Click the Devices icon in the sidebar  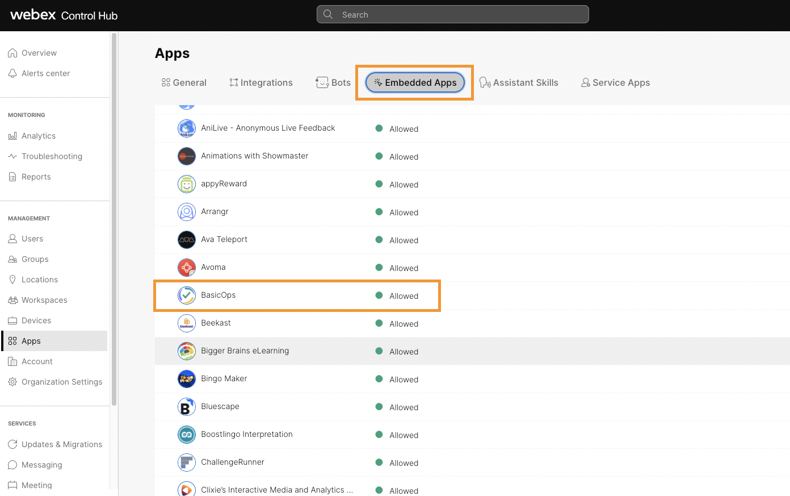click(12, 320)
